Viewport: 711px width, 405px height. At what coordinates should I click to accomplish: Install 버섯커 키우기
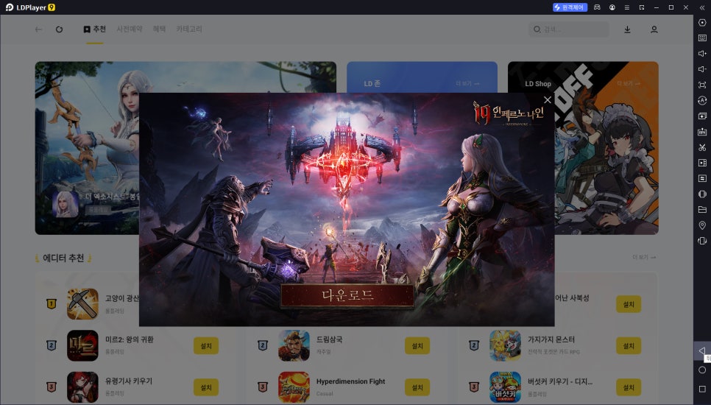[x=629, y=387]
